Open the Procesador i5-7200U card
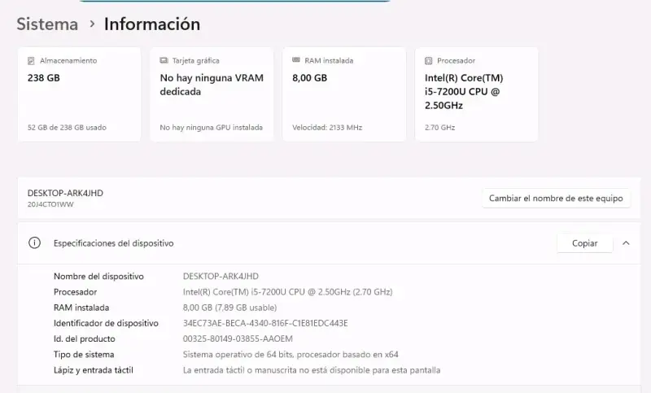 point(477,94)
